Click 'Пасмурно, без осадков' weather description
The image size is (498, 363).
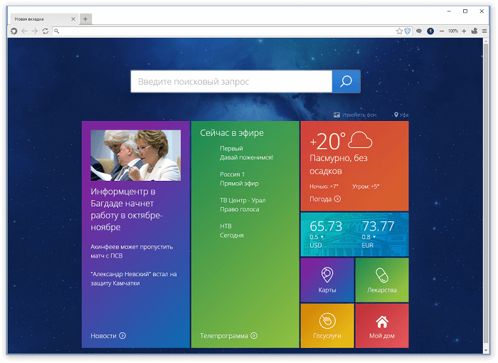(339, 164)
